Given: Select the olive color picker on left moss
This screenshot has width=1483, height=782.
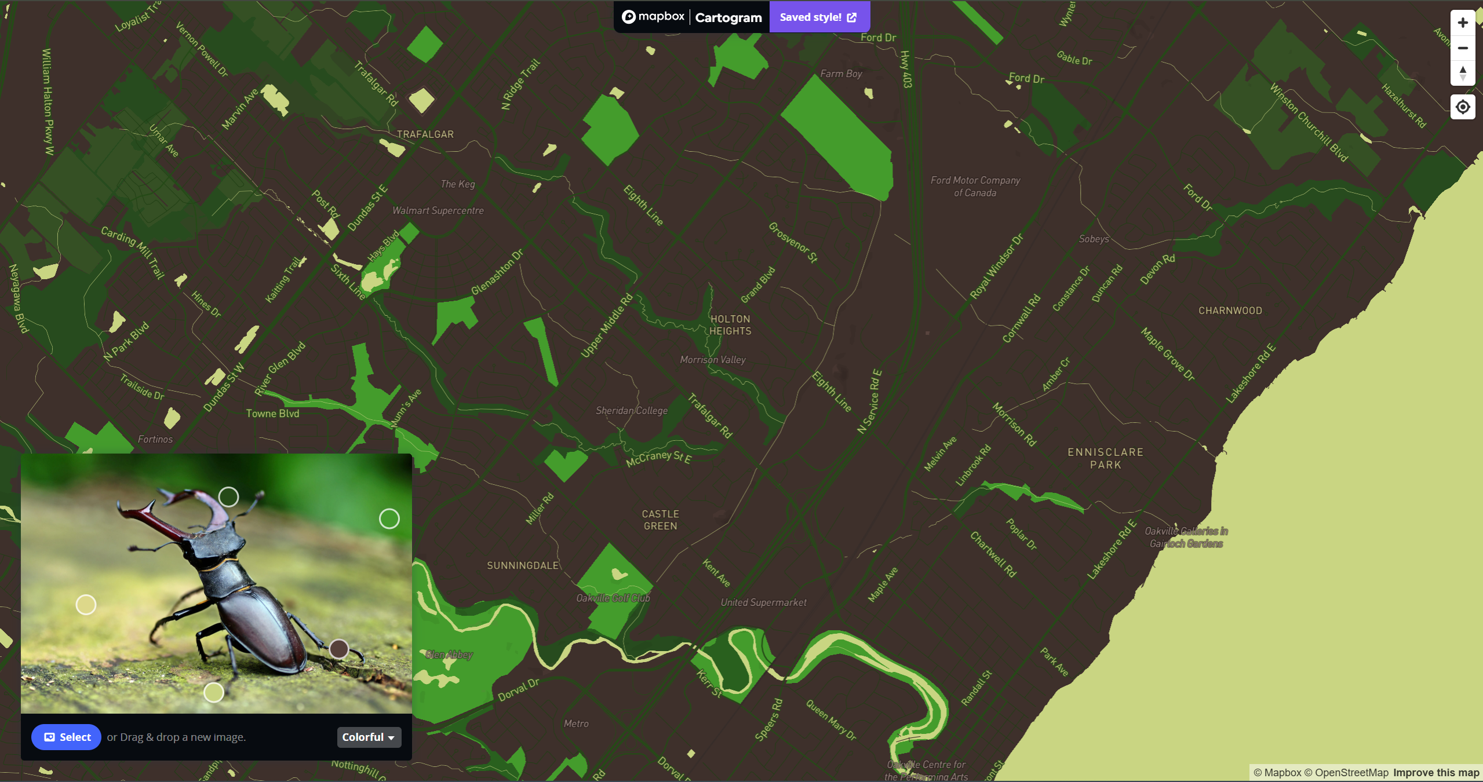Looking at the screenshot, I should point(86,604).
